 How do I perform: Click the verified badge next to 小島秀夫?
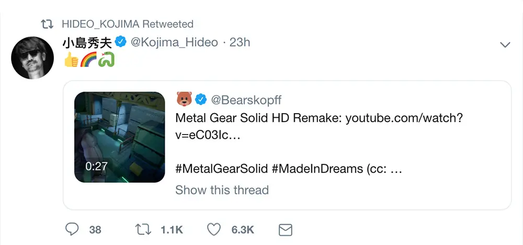(121, 42)
